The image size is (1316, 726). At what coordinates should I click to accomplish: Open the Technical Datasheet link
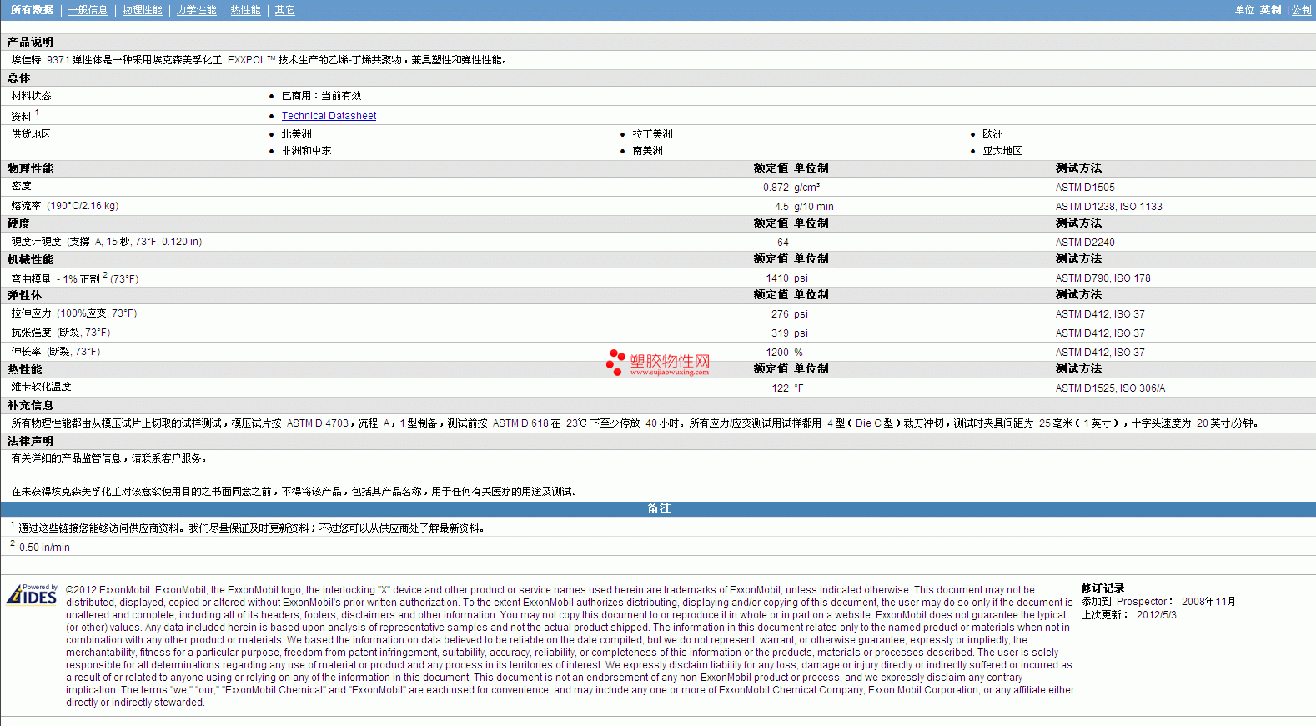point(329,116)
